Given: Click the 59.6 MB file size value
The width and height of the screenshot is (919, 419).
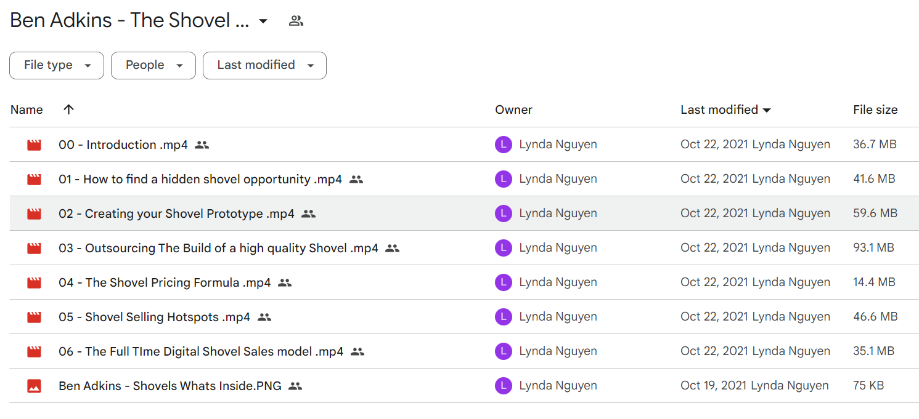Looking at the screenshot, I should [x=875, y=213].
